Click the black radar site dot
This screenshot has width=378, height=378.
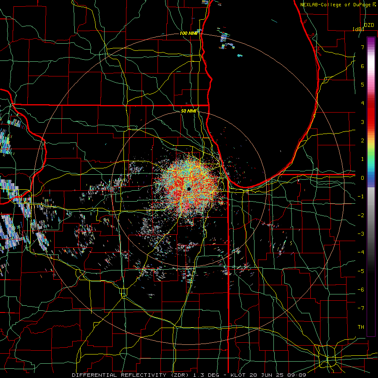coord(189,189)
